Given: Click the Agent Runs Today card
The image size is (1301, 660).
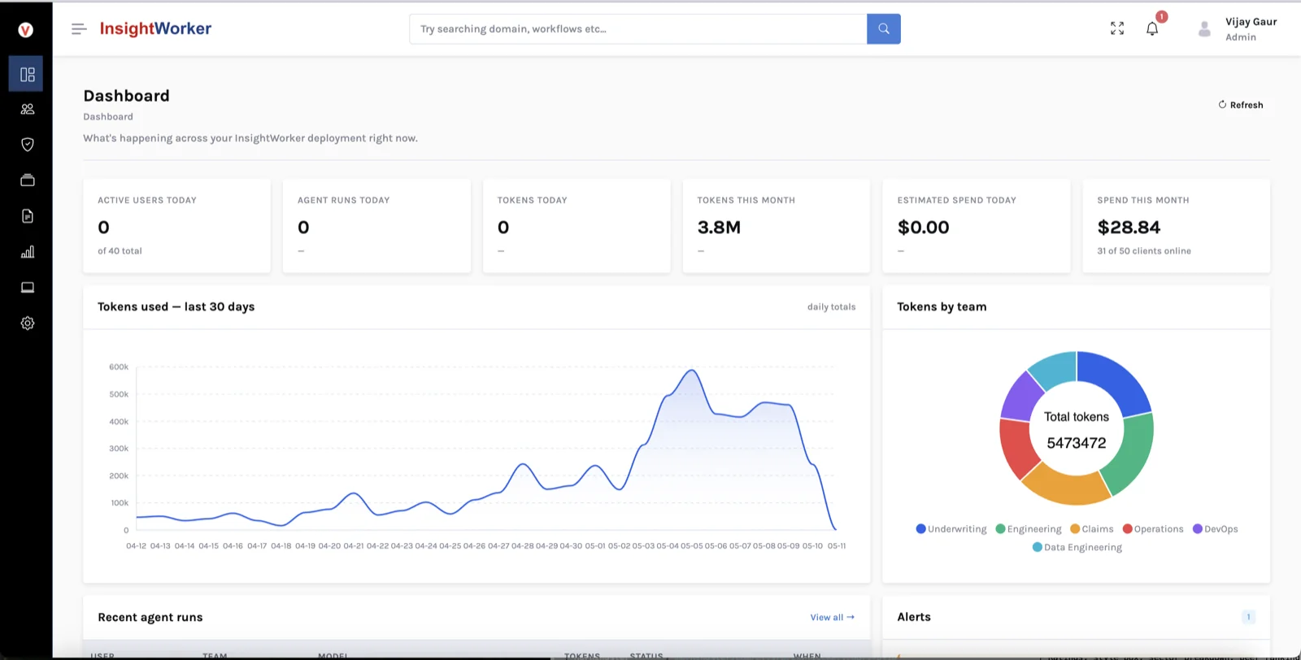Looking at the screenshot, I should pyautogui.click(x=376, y=226).
